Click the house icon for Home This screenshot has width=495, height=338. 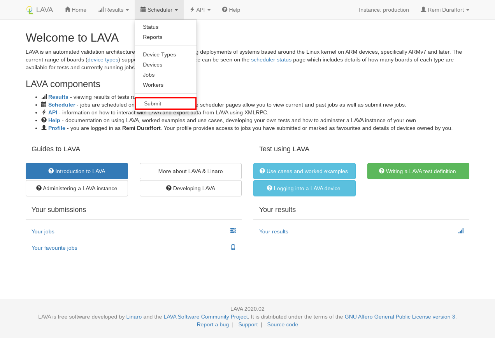pos(67,10)
